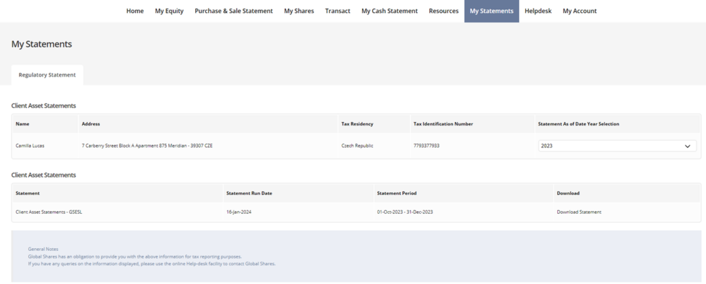
Task: Open the Home menu item
Action: pos(134,11)
